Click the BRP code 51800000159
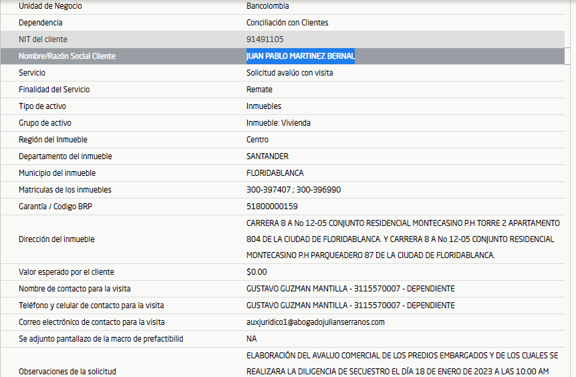576x377 pixels. (272, 207)
